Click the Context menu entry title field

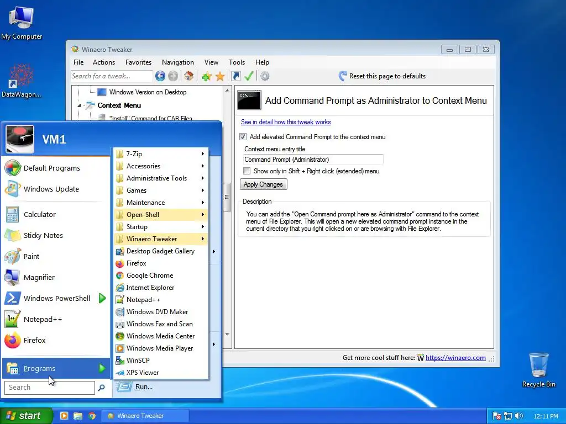pos(313,160)
